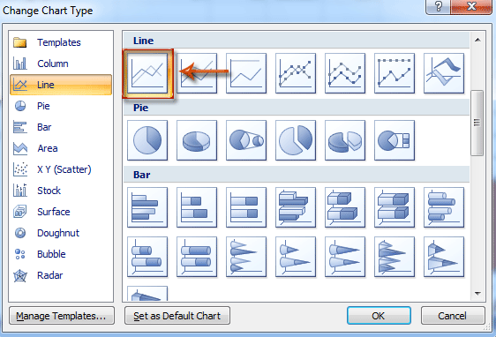Confirm with the OK button
The width and height of the screenshot is (496, 337).
coord(379,316)
